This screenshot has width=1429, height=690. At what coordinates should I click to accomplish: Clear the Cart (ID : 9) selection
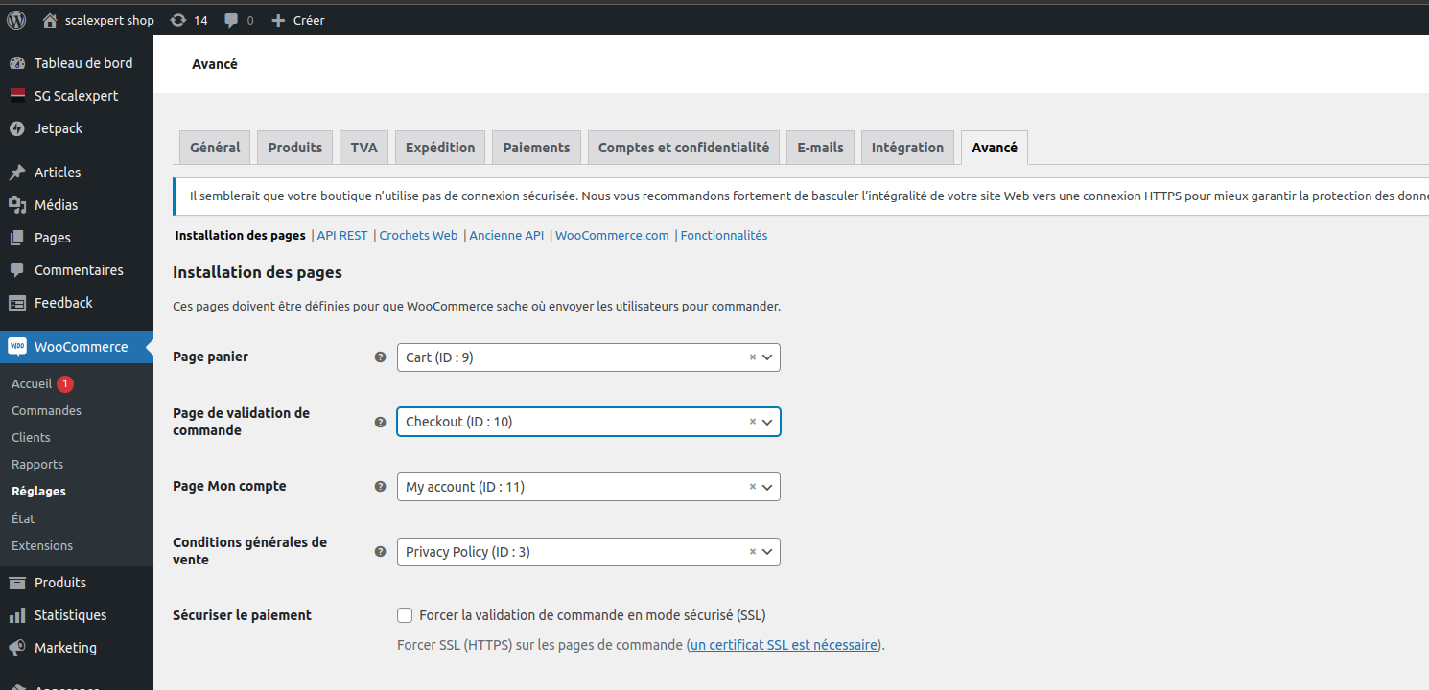coord(753,356)
